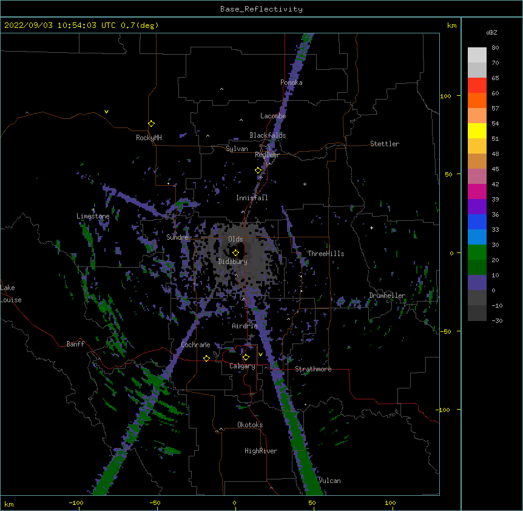Select the slate purple 0-10 dBZ swatch
The image size is (523, 511).
click(477, 283)
